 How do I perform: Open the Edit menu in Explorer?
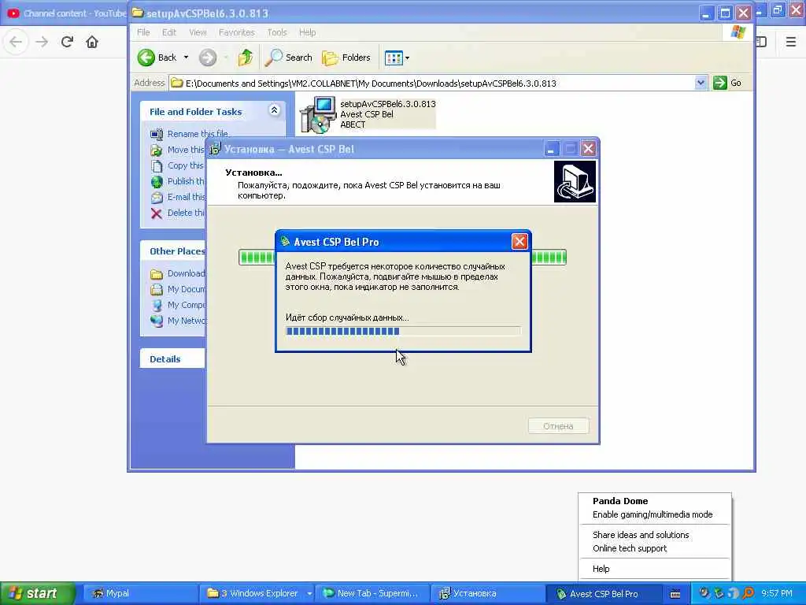tap(169, 32)
